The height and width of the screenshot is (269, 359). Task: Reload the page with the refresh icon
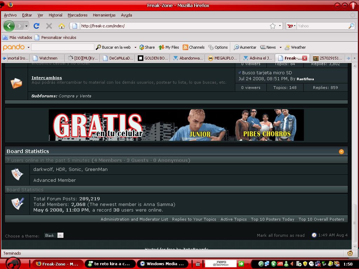[x=36, y=26]
